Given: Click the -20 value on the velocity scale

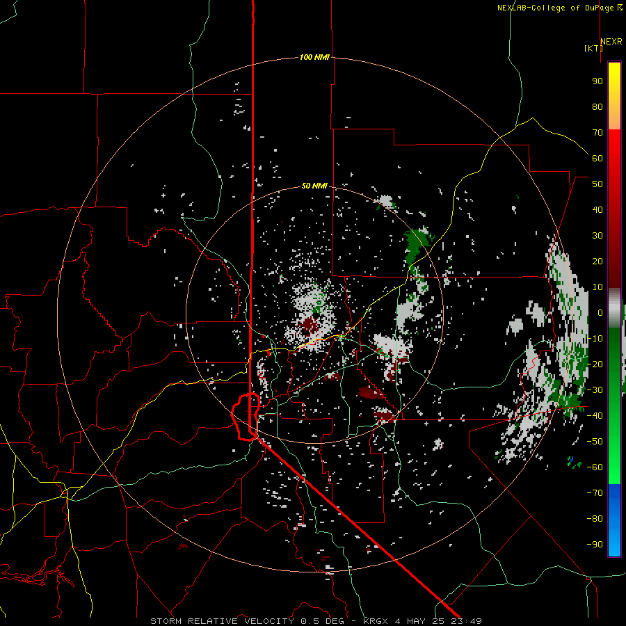Looking at the screenshot, I should point(595,364).
